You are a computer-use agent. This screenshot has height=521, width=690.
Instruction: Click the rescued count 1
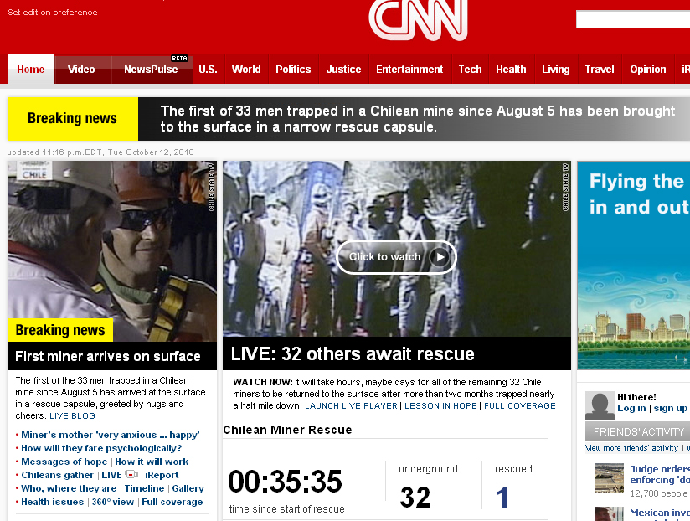(x=502, y=498)
